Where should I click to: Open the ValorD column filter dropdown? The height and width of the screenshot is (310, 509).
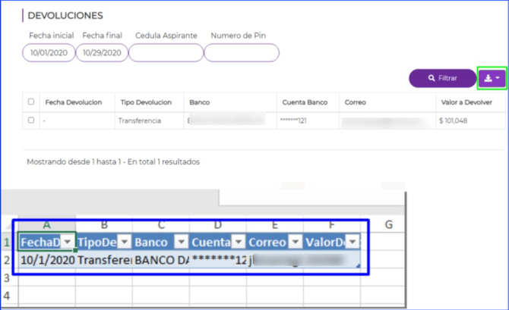coord(353,242)
